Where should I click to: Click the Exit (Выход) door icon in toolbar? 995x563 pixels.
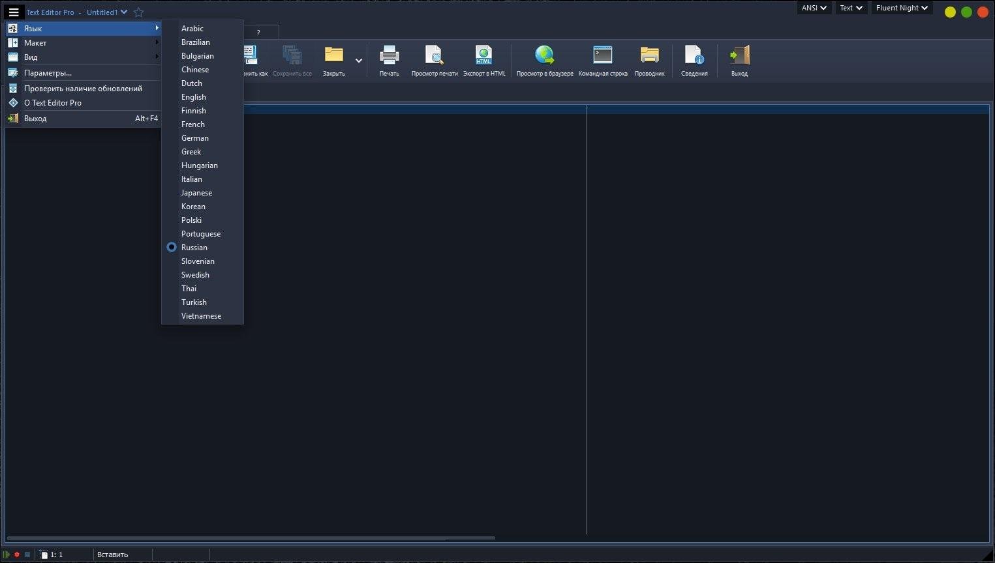coord(739,56)
